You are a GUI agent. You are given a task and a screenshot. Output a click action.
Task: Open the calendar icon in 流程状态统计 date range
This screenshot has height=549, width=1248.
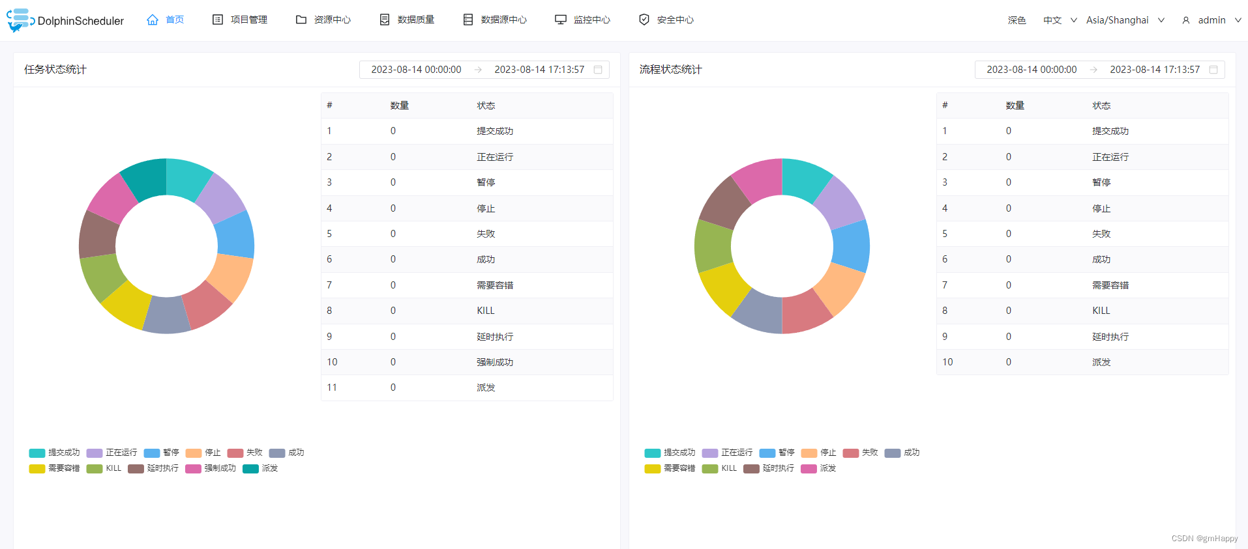click(x=1213, y=70)
